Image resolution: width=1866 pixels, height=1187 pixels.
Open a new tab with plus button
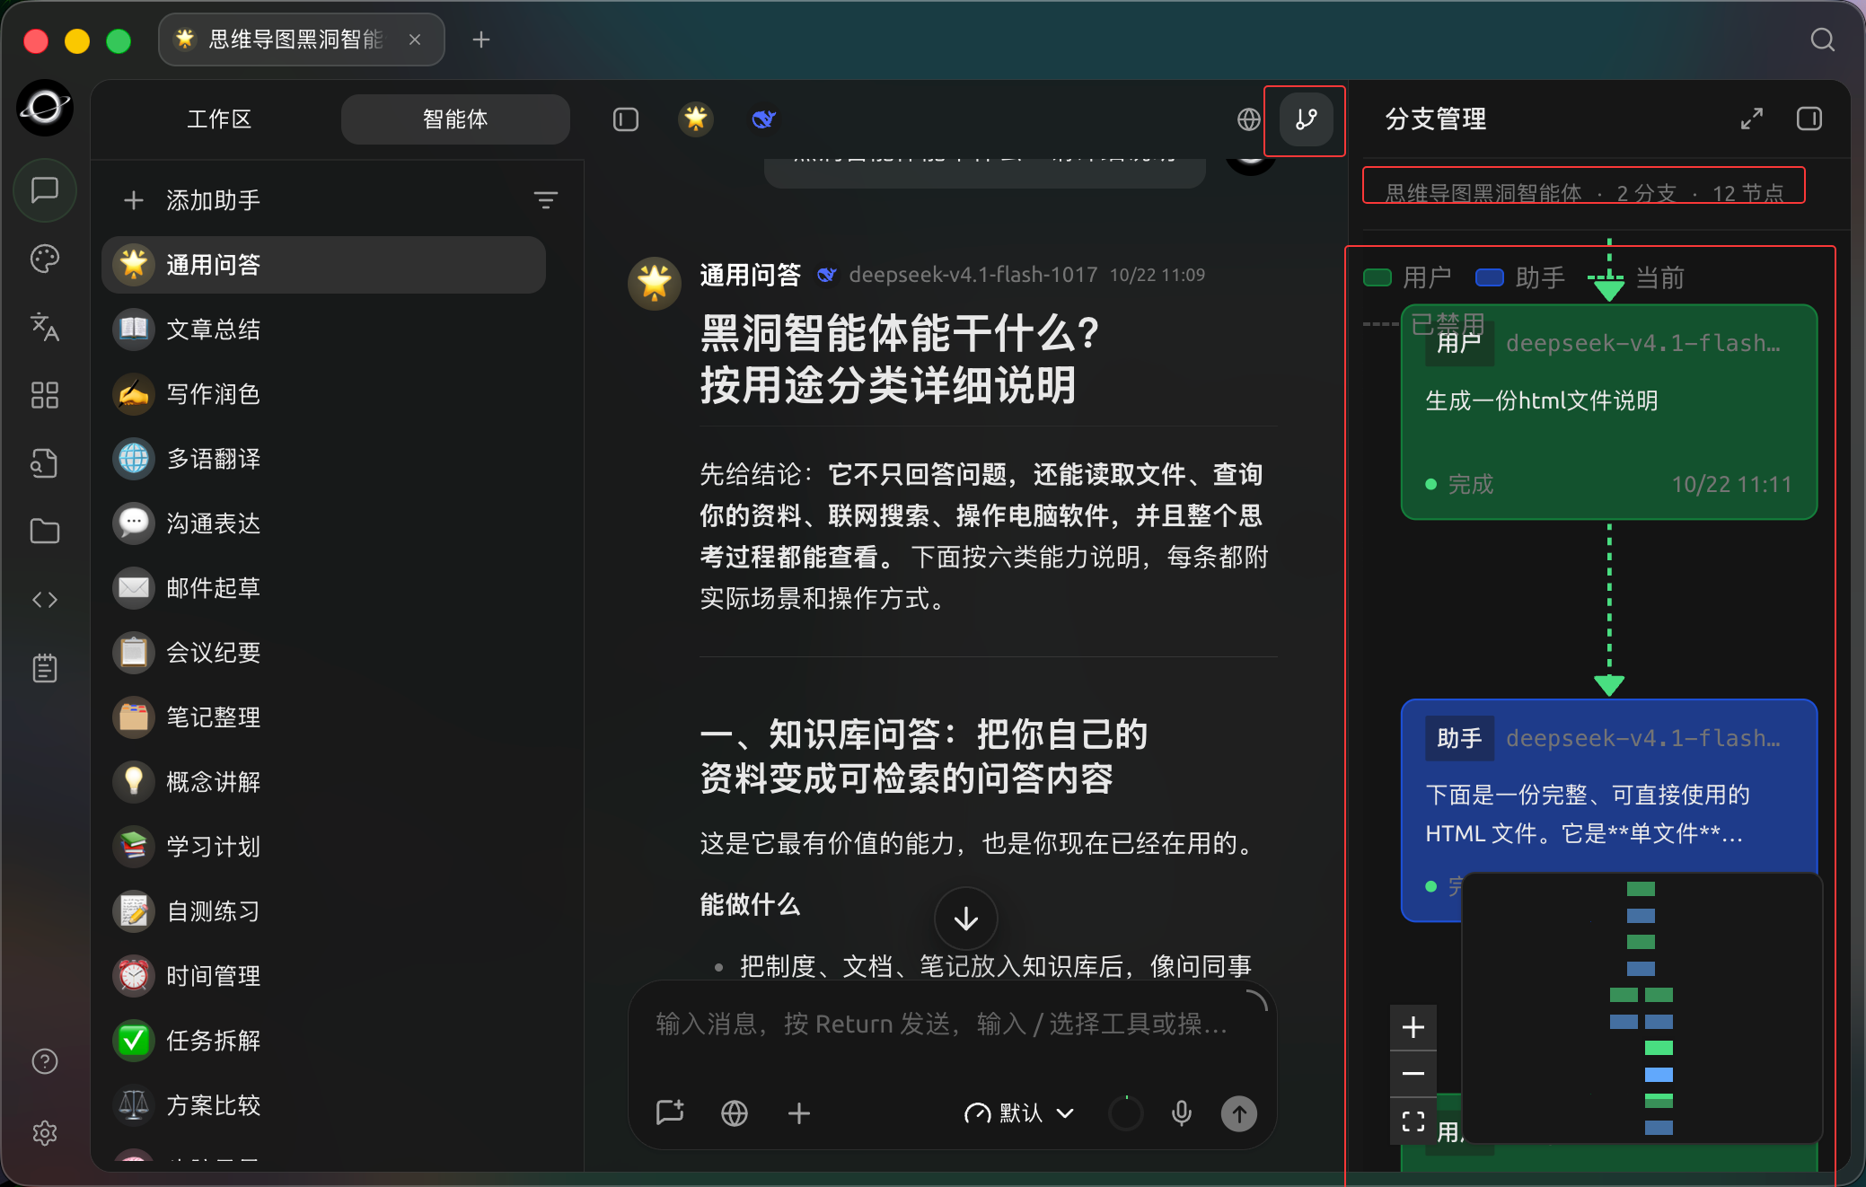click(x=481, y=40)
